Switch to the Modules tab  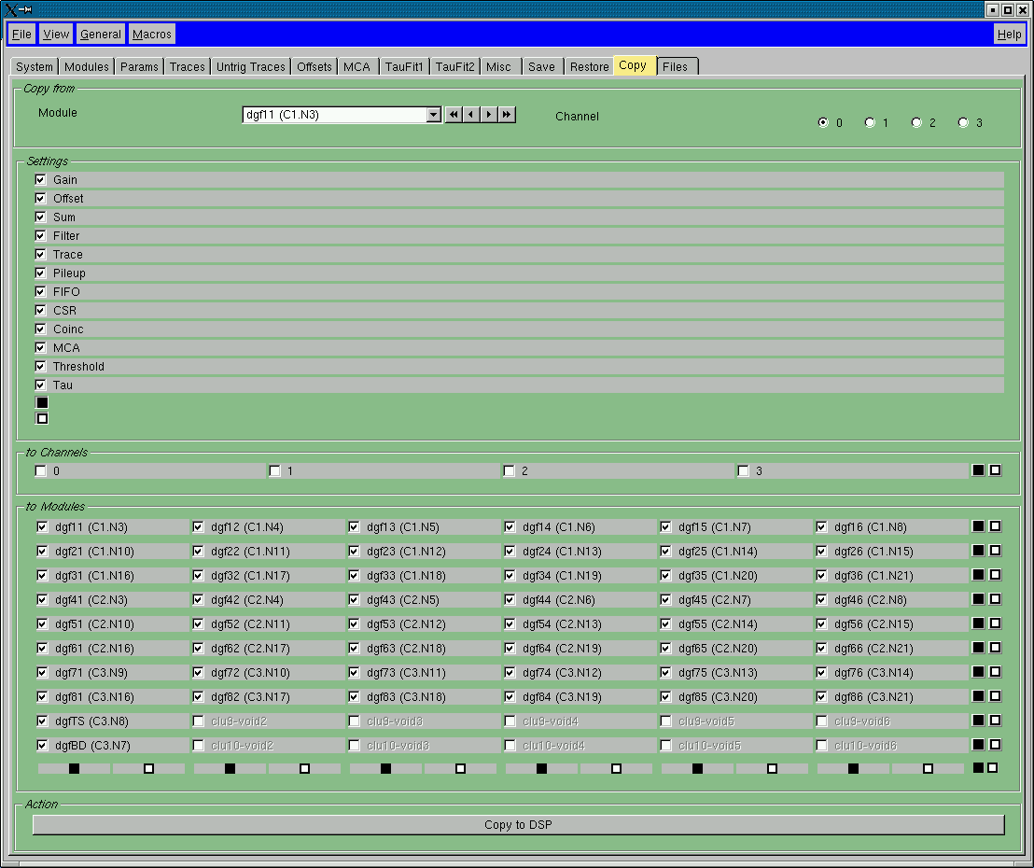coord(87,66)
